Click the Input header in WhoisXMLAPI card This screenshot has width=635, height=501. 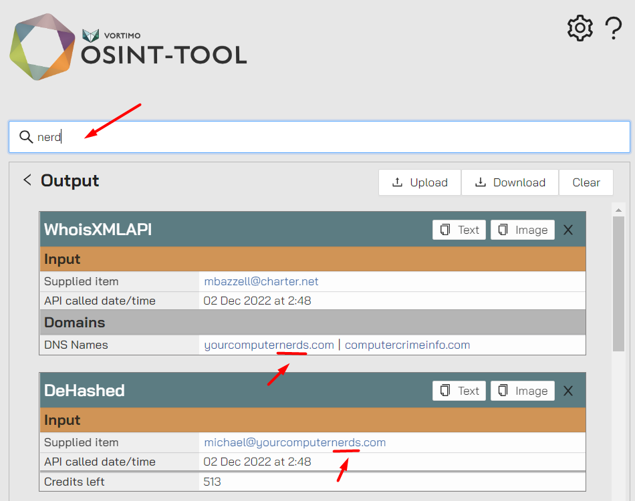313,259
